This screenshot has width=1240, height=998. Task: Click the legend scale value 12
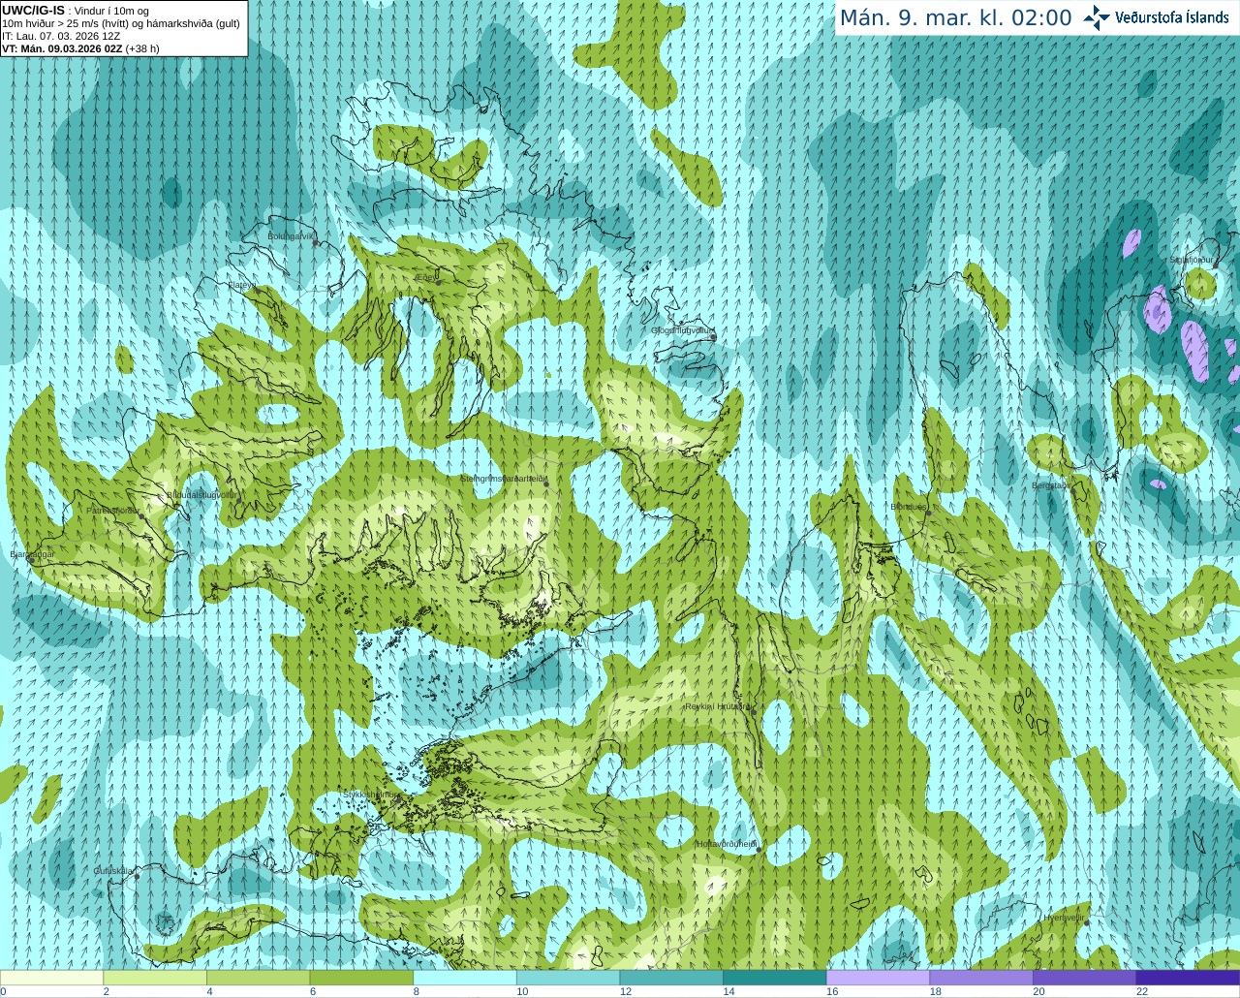[x=625, y=991]
